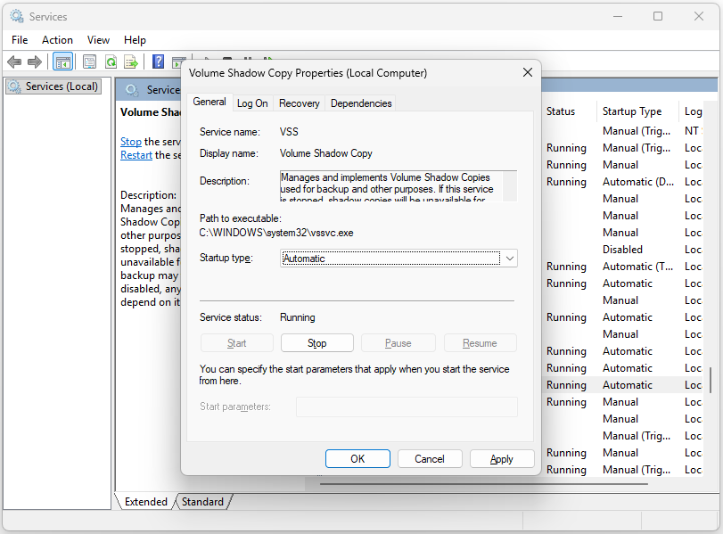Switch to the Dependencies tab
Viewport: 723px width, 534px height.
pos(361,103)
